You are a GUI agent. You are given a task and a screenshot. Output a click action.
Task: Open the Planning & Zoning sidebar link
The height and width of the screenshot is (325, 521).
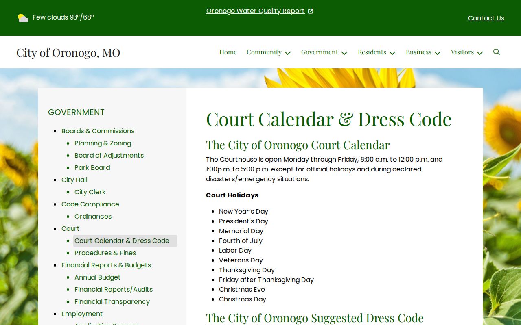click(103, 143)
